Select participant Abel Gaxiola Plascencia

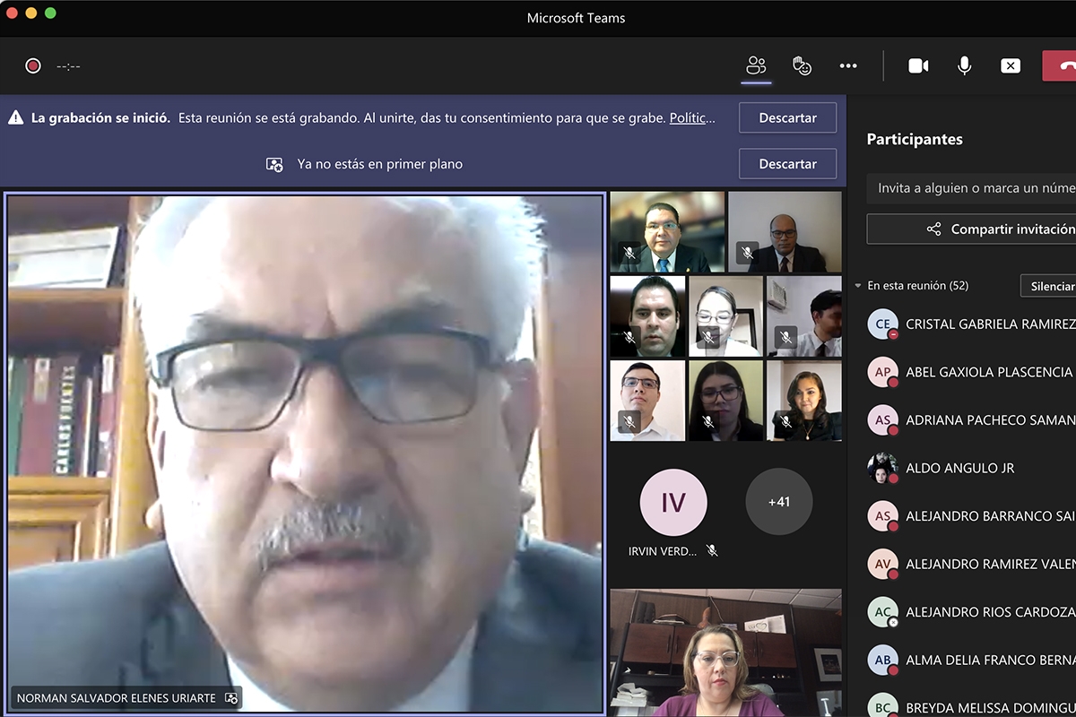(971, 372)
